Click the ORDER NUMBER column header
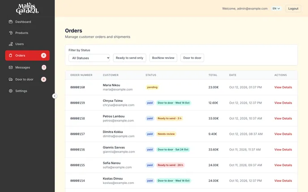The width and height of the screenshot is (308, 192). coord(81,75)
